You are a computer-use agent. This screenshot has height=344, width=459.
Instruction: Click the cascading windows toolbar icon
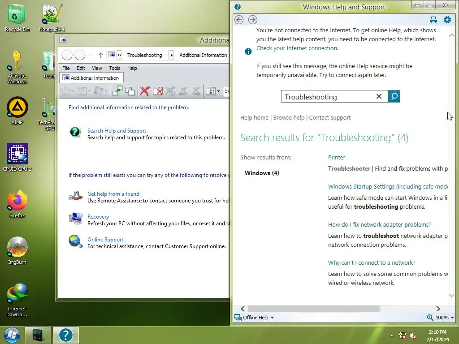click(x=130, y=91)
